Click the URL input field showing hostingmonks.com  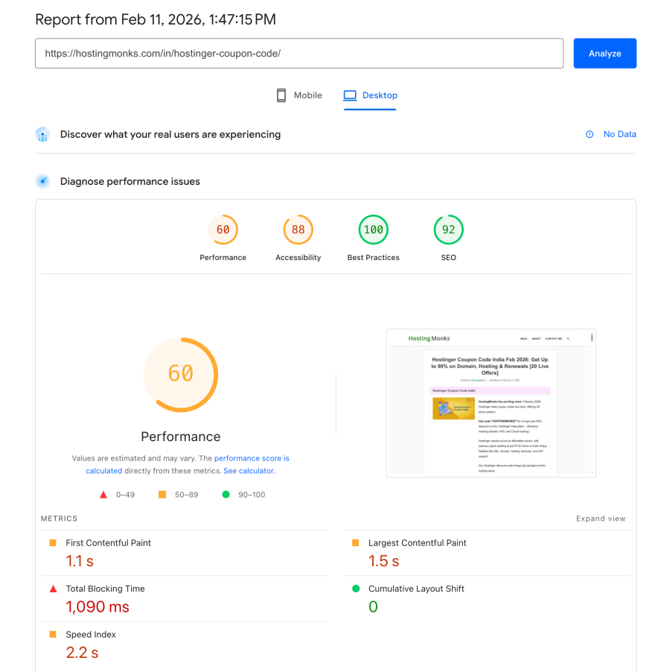(x=299, y=53)
